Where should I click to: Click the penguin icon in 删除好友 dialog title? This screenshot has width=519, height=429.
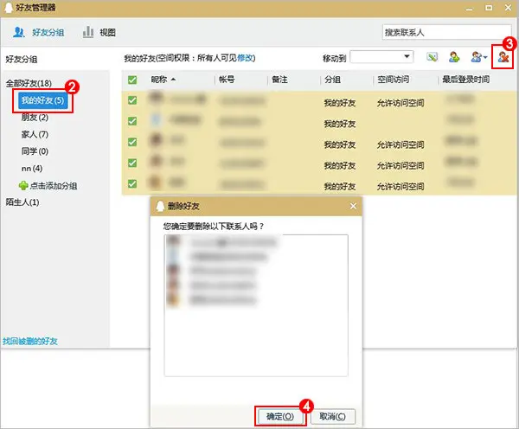(160, 206)
